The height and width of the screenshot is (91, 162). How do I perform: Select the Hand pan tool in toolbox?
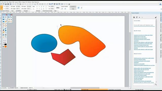[x=4, y=37]
